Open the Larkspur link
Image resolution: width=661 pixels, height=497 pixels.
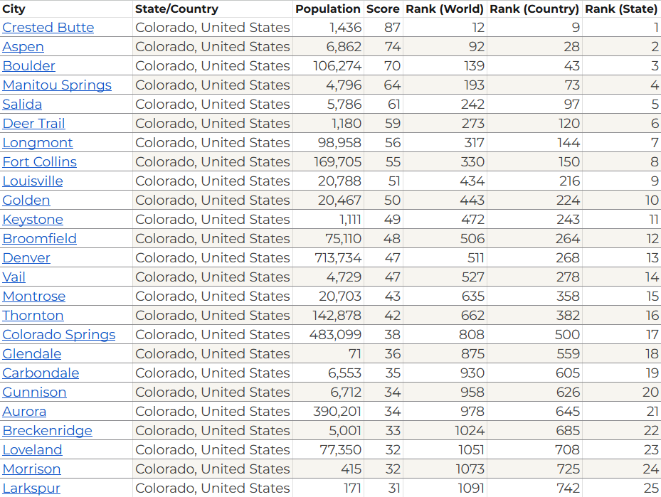[x=31, y=488]
